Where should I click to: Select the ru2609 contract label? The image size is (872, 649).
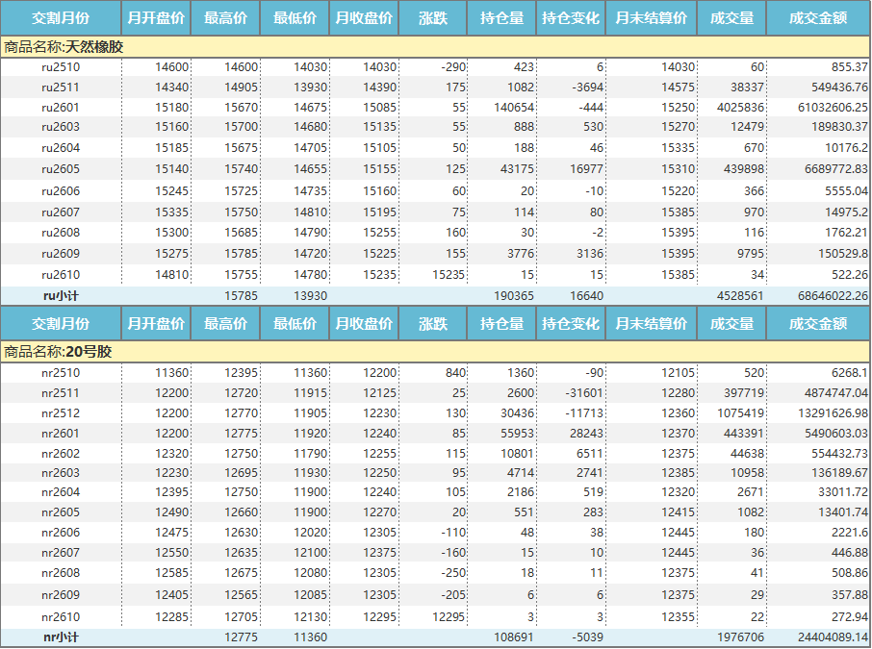tap(61, 254)
